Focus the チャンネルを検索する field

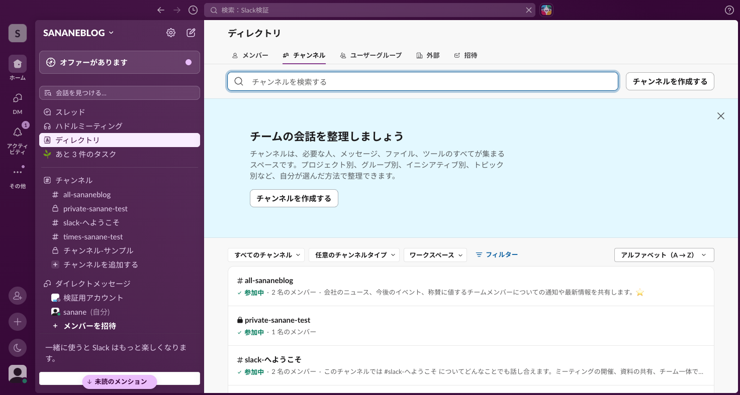click(x=423, y=81)
